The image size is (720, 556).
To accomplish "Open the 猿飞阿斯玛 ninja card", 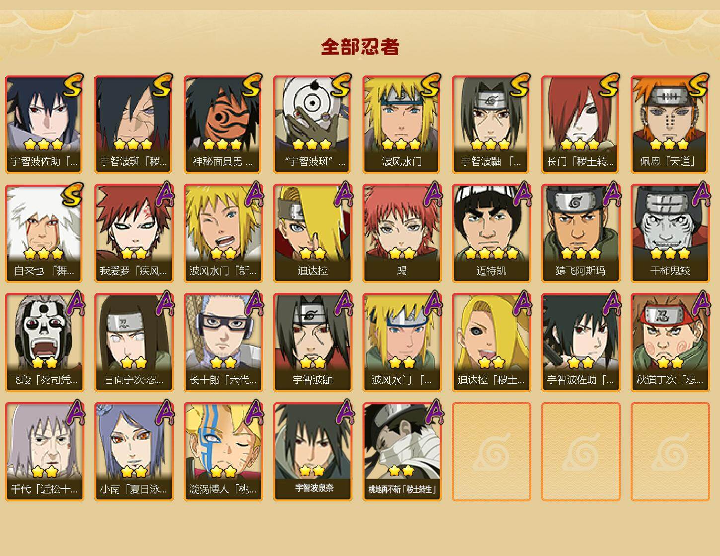I will [x=580, y=233].
